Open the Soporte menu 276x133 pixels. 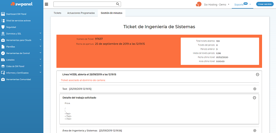tap(239, 5)
